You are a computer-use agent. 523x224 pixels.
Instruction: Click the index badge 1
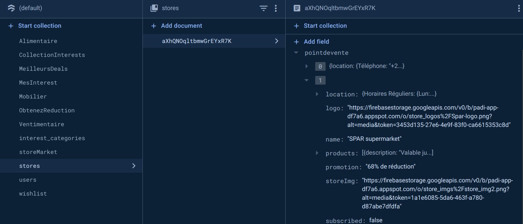coord(320,80)
